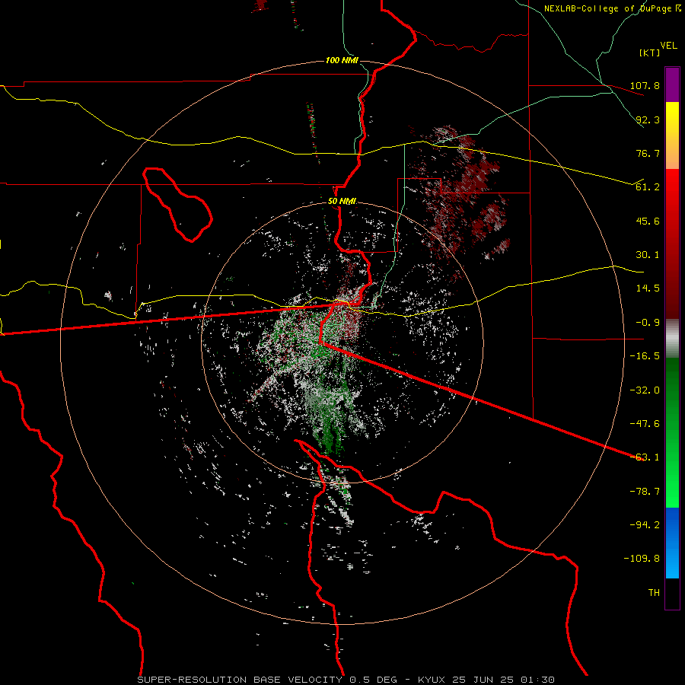Click the blue segment of velocity color bar

(x=672, y=543)
